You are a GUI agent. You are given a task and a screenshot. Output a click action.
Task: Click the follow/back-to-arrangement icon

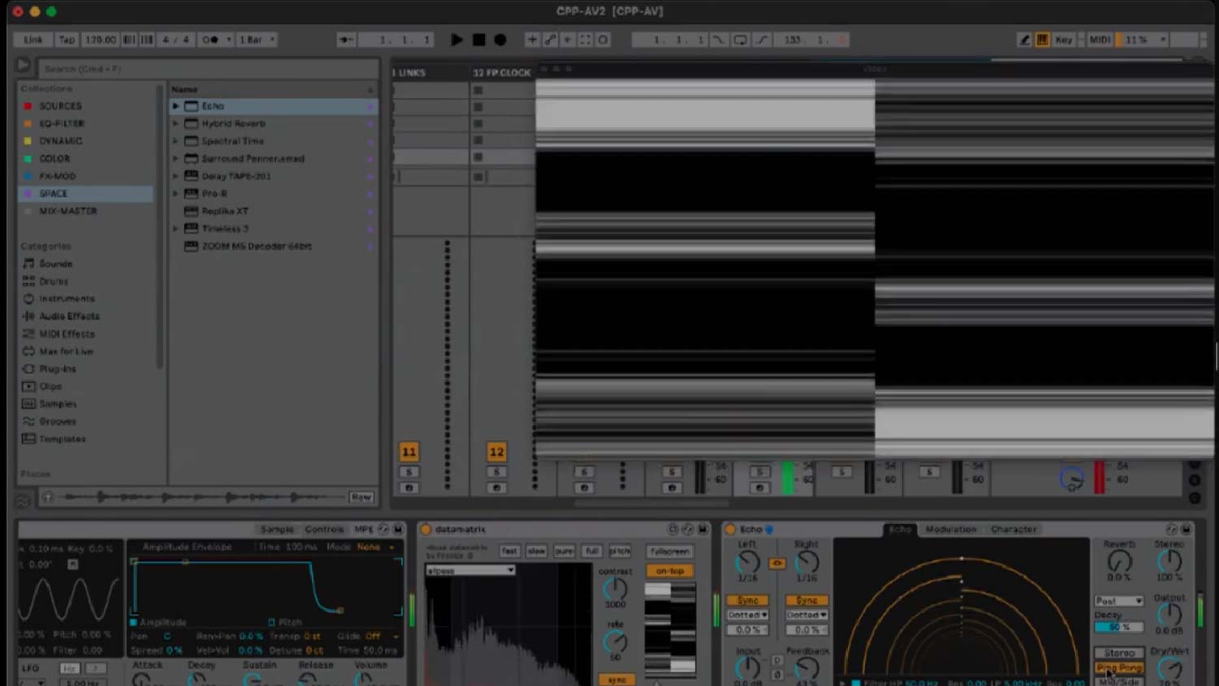coord(347,39)
